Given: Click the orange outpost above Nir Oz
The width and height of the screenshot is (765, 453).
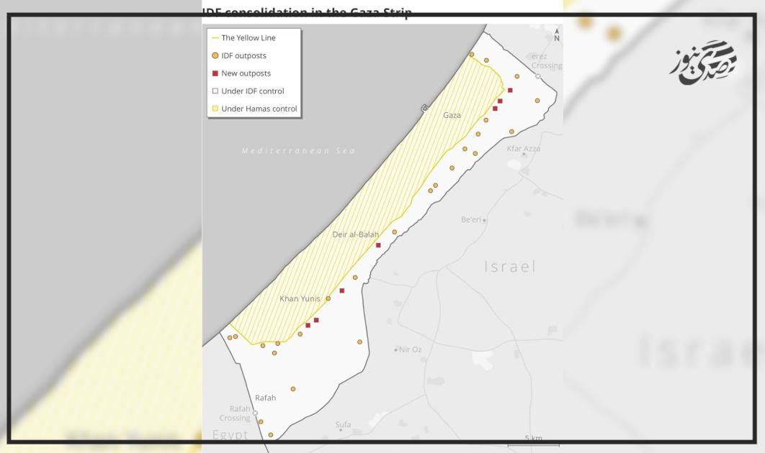Looking at the screenshot, I should pos(359,342).
